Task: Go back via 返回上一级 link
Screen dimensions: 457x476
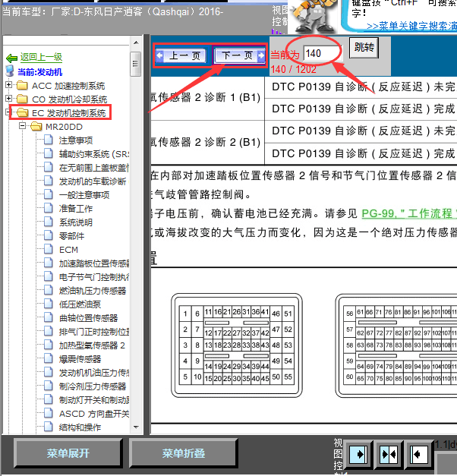Action: tap(41, 57)
